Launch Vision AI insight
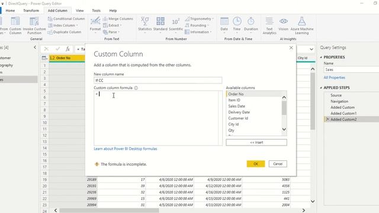 click(283, 24)
